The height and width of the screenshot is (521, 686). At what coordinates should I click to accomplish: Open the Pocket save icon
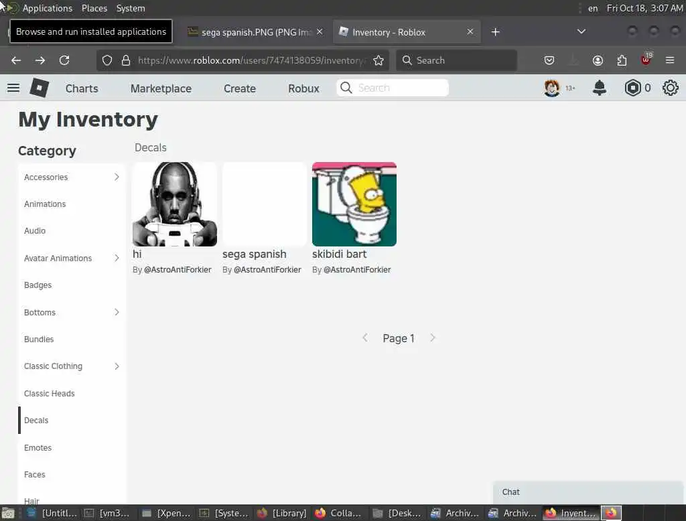(549, 60)
